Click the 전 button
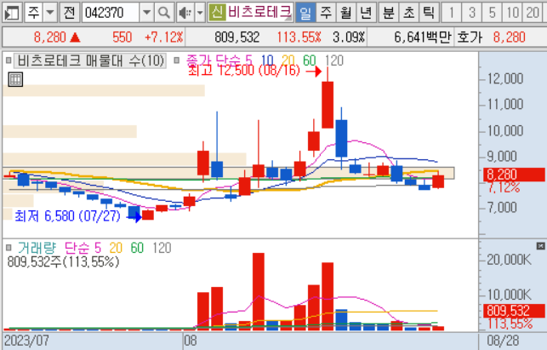 point(70,13)
